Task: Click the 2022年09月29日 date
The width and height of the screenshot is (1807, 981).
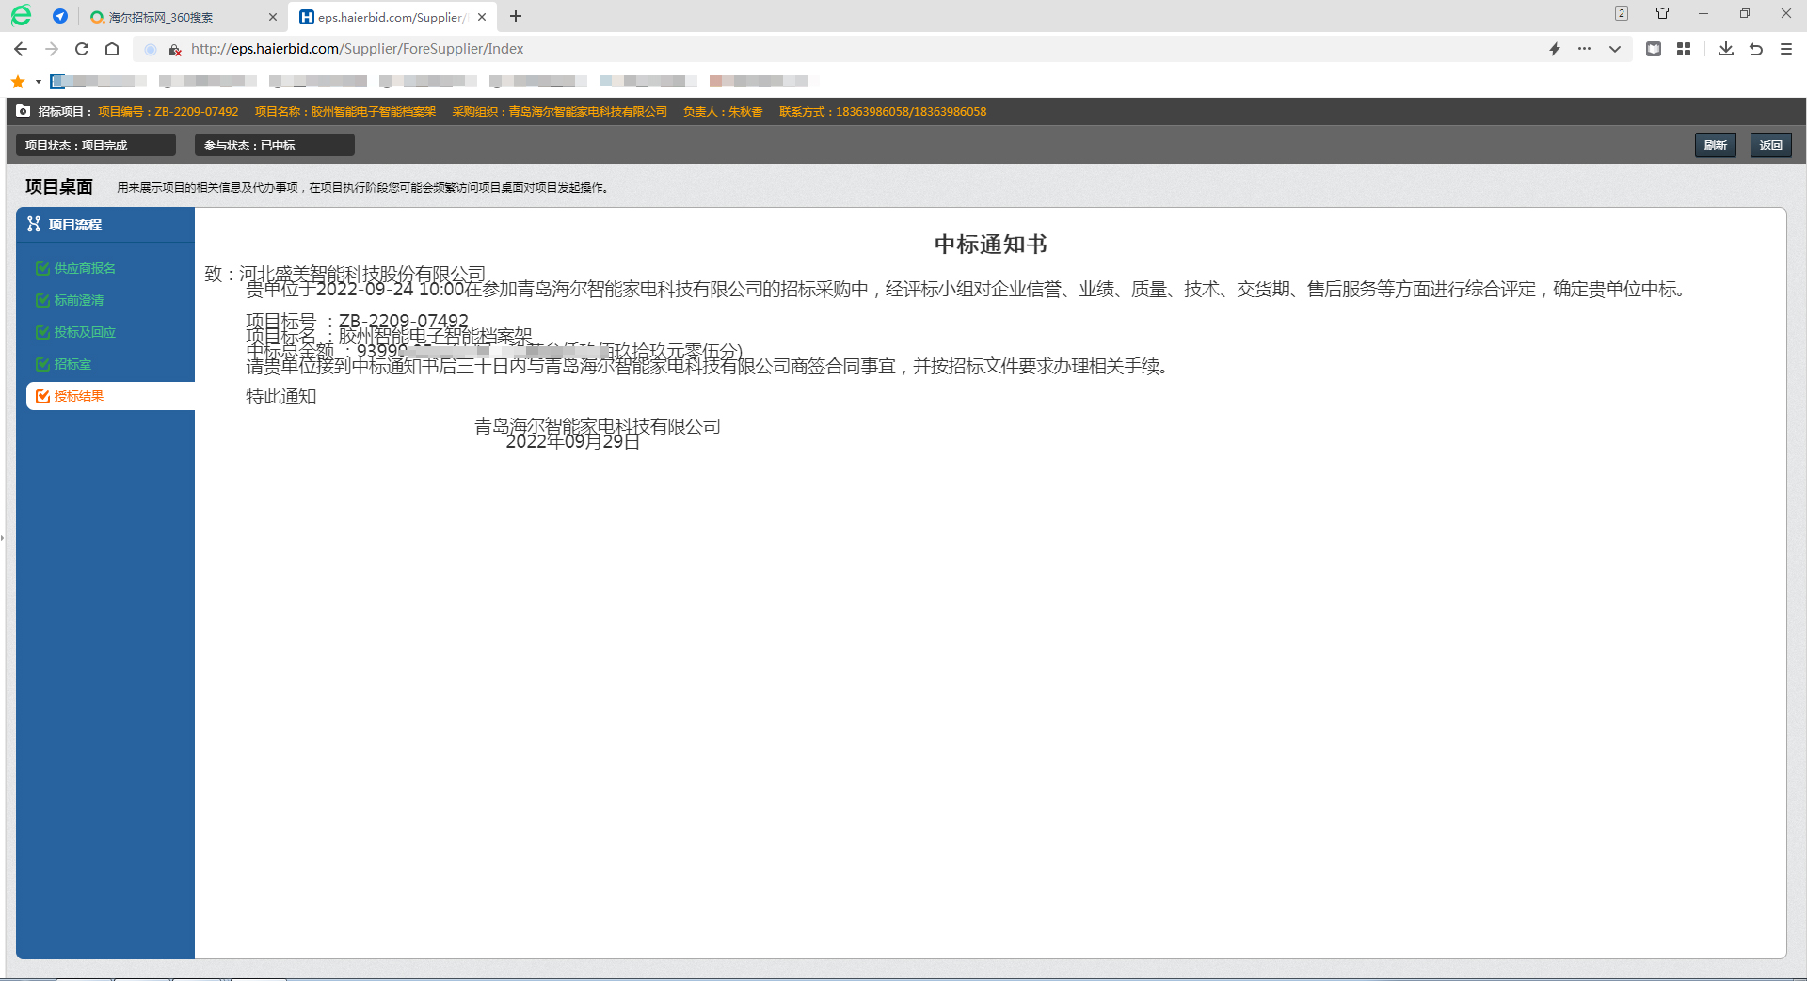Action: tap(573, 441)
